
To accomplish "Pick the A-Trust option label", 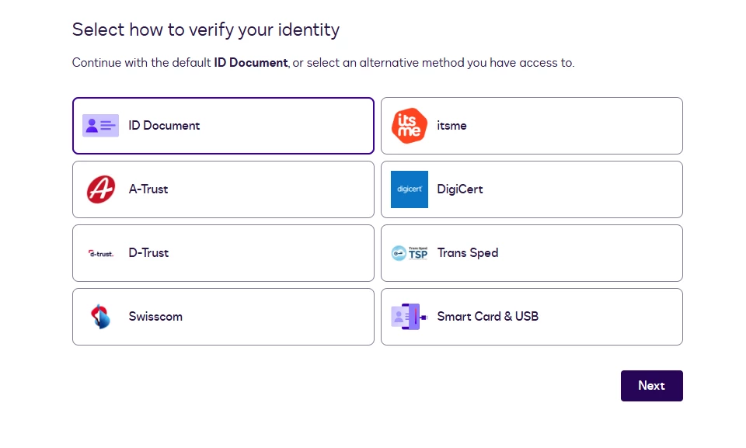I will 148,189.
